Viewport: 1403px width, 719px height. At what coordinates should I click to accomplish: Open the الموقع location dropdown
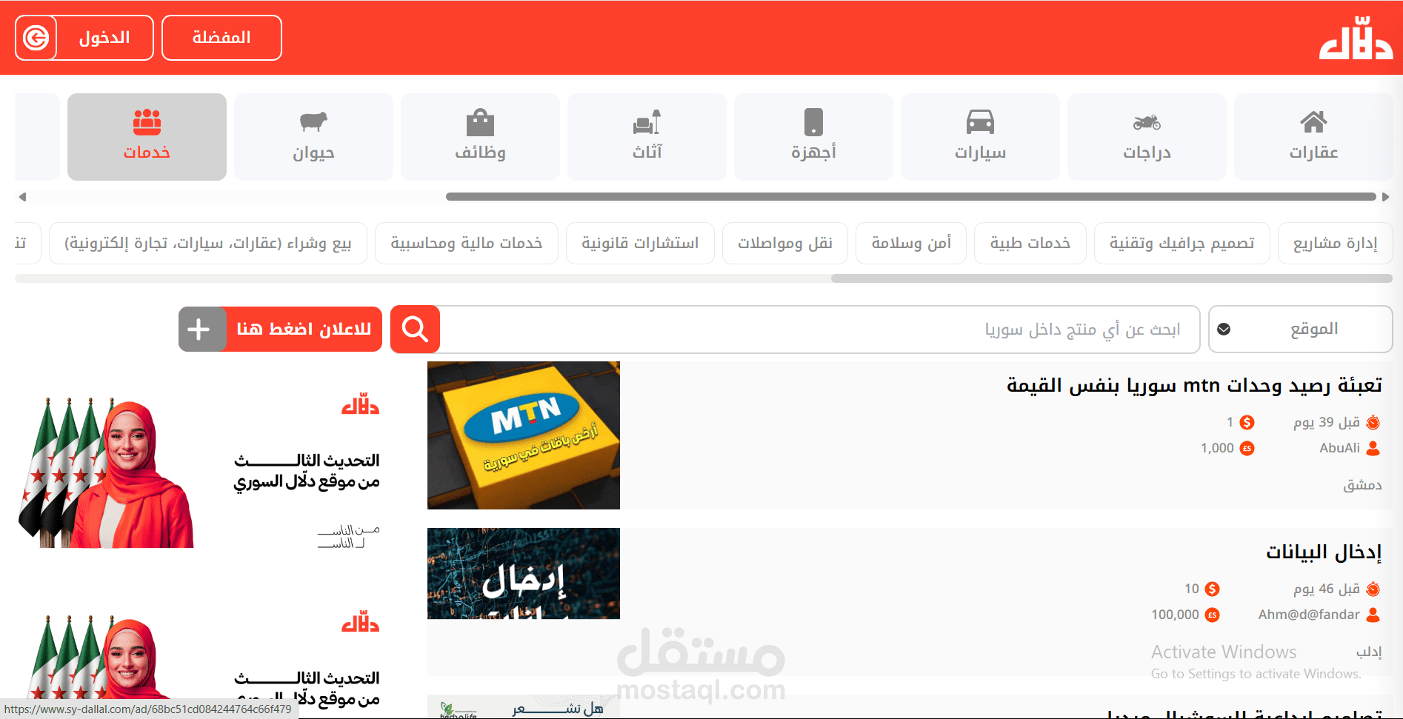[x=1300, y=330]
